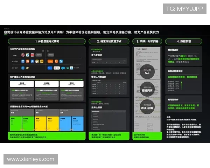The image size is (210, 168).
Task: Click the yellow square app icon in NPS-CSAT row
Action: 42,61
